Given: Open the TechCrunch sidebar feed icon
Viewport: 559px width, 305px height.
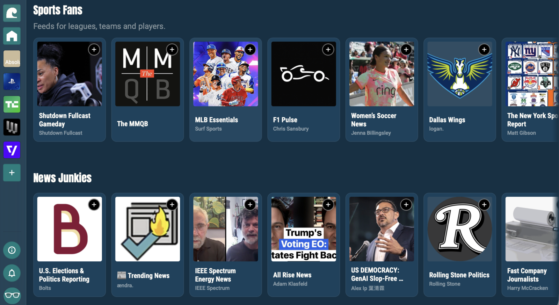Looking at the screenshot, I should coord(12,104).
